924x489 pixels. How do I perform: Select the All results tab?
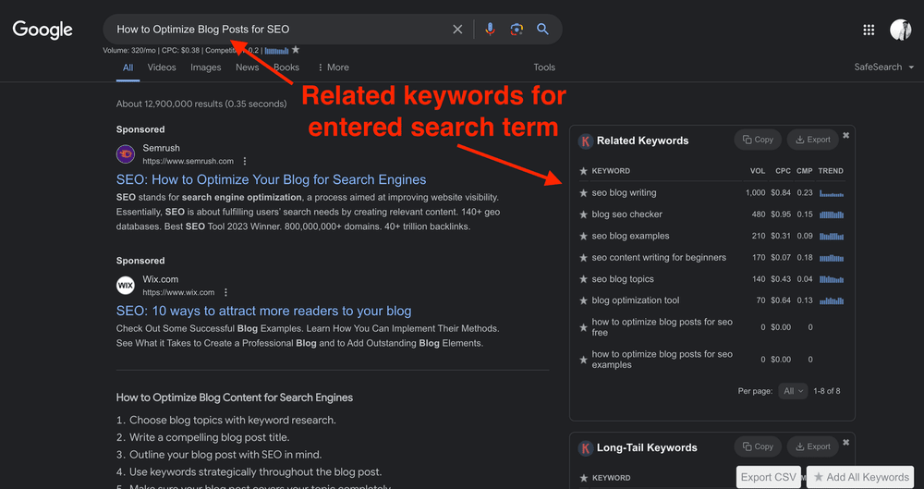point(128,67)
